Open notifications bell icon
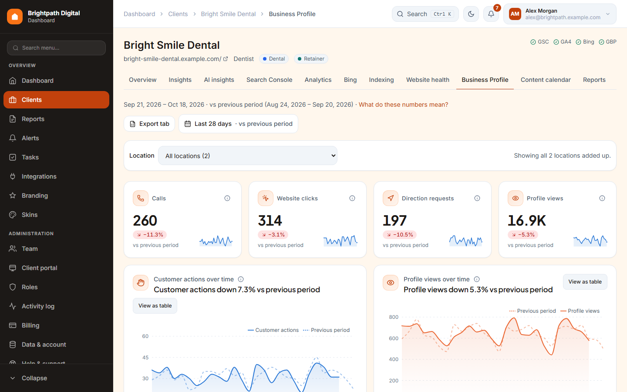The width and height of the screenshot is (627, 392). [491, 14]
